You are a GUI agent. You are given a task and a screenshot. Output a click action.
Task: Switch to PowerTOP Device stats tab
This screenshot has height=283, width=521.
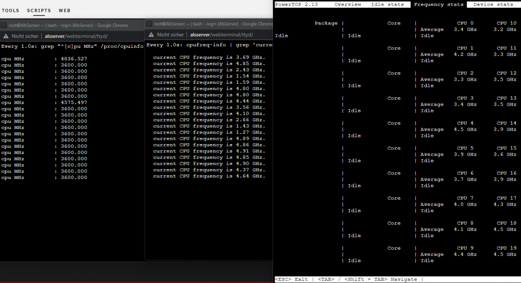[493, 5]
